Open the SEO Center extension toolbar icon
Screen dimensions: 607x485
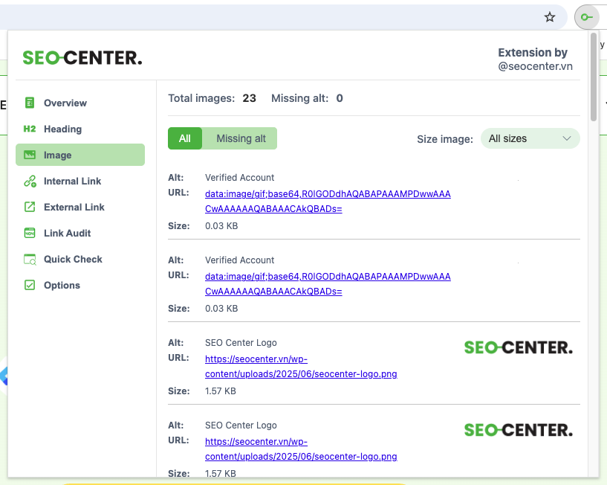click(586, 17)
